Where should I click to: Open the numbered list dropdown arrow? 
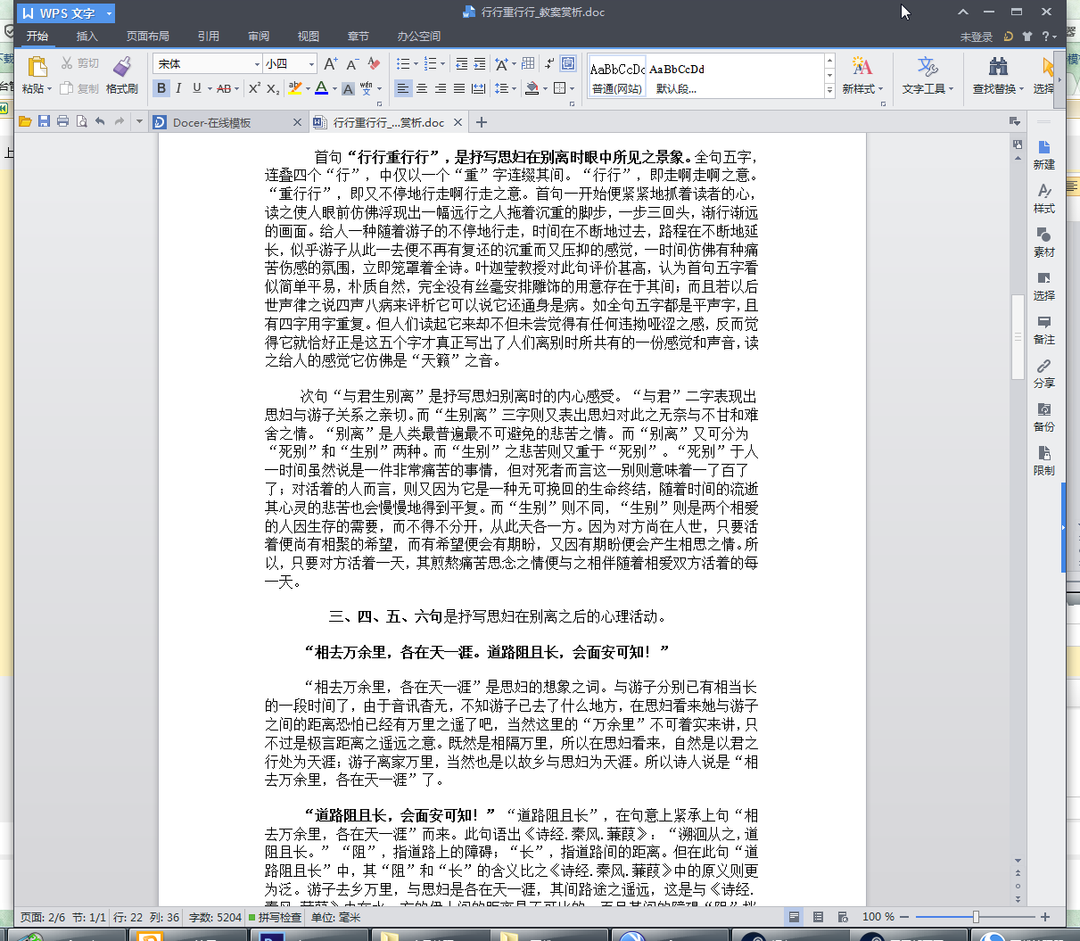click(442, 63)
